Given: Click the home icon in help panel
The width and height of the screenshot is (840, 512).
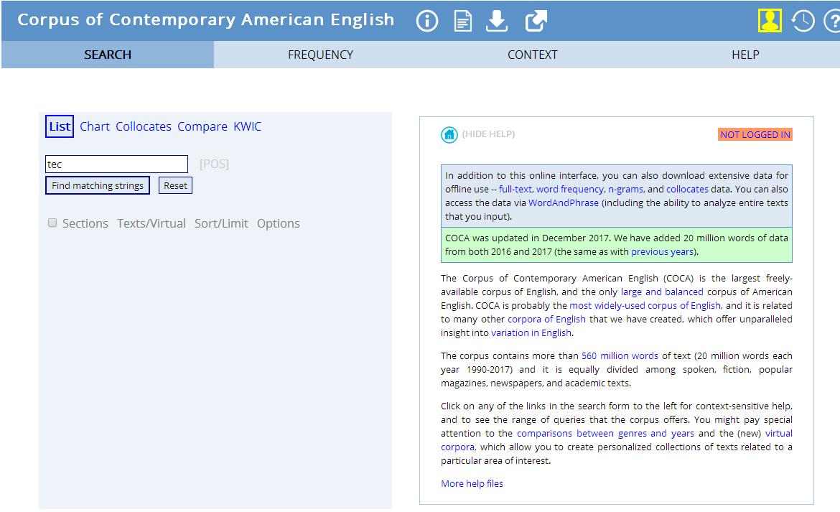Looking at the screenshot, I should click(x=449, y=134).
